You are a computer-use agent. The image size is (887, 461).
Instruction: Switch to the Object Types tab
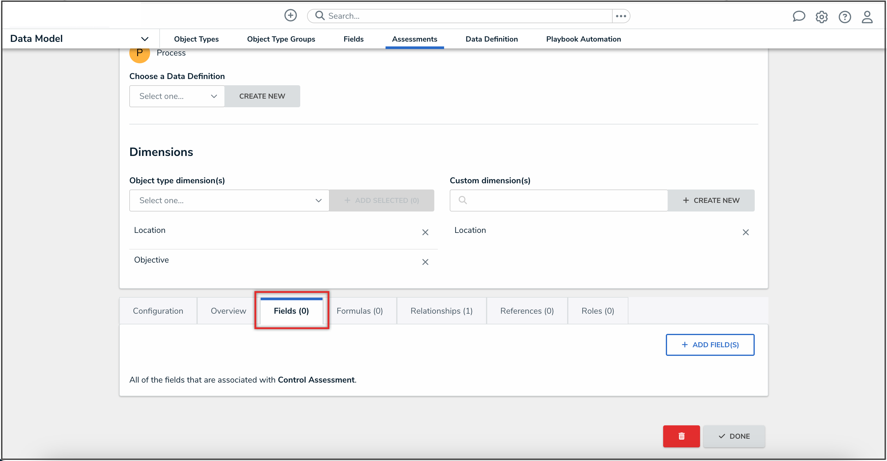196,39
